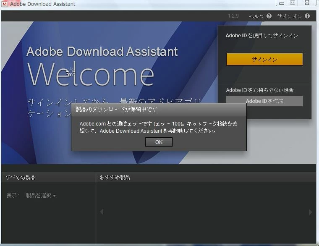Screen dimensions: 319x246
Task: Click the ヘルプ link in top bar
Action: pyautogui.click(x=256, y=16)
